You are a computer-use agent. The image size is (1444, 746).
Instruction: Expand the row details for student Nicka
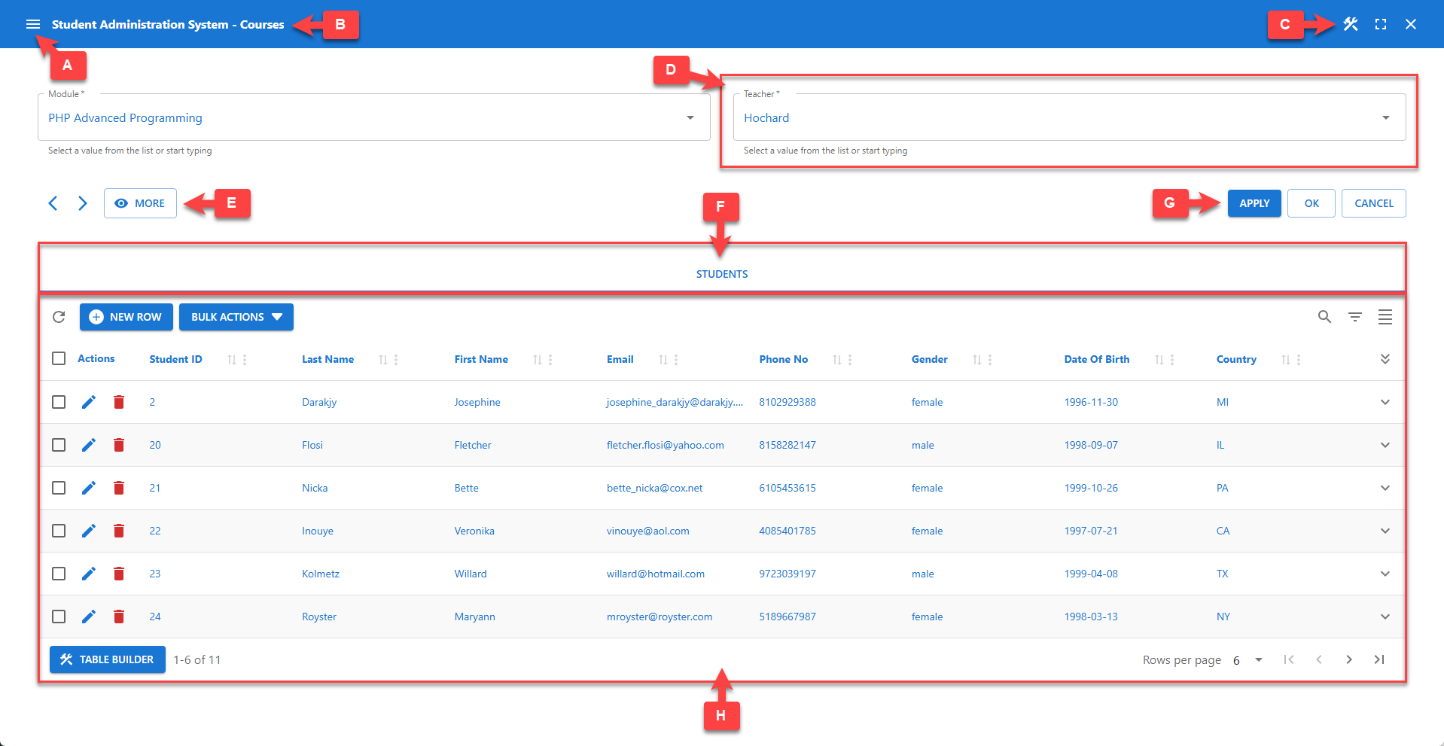click(x=1385, y=488)
